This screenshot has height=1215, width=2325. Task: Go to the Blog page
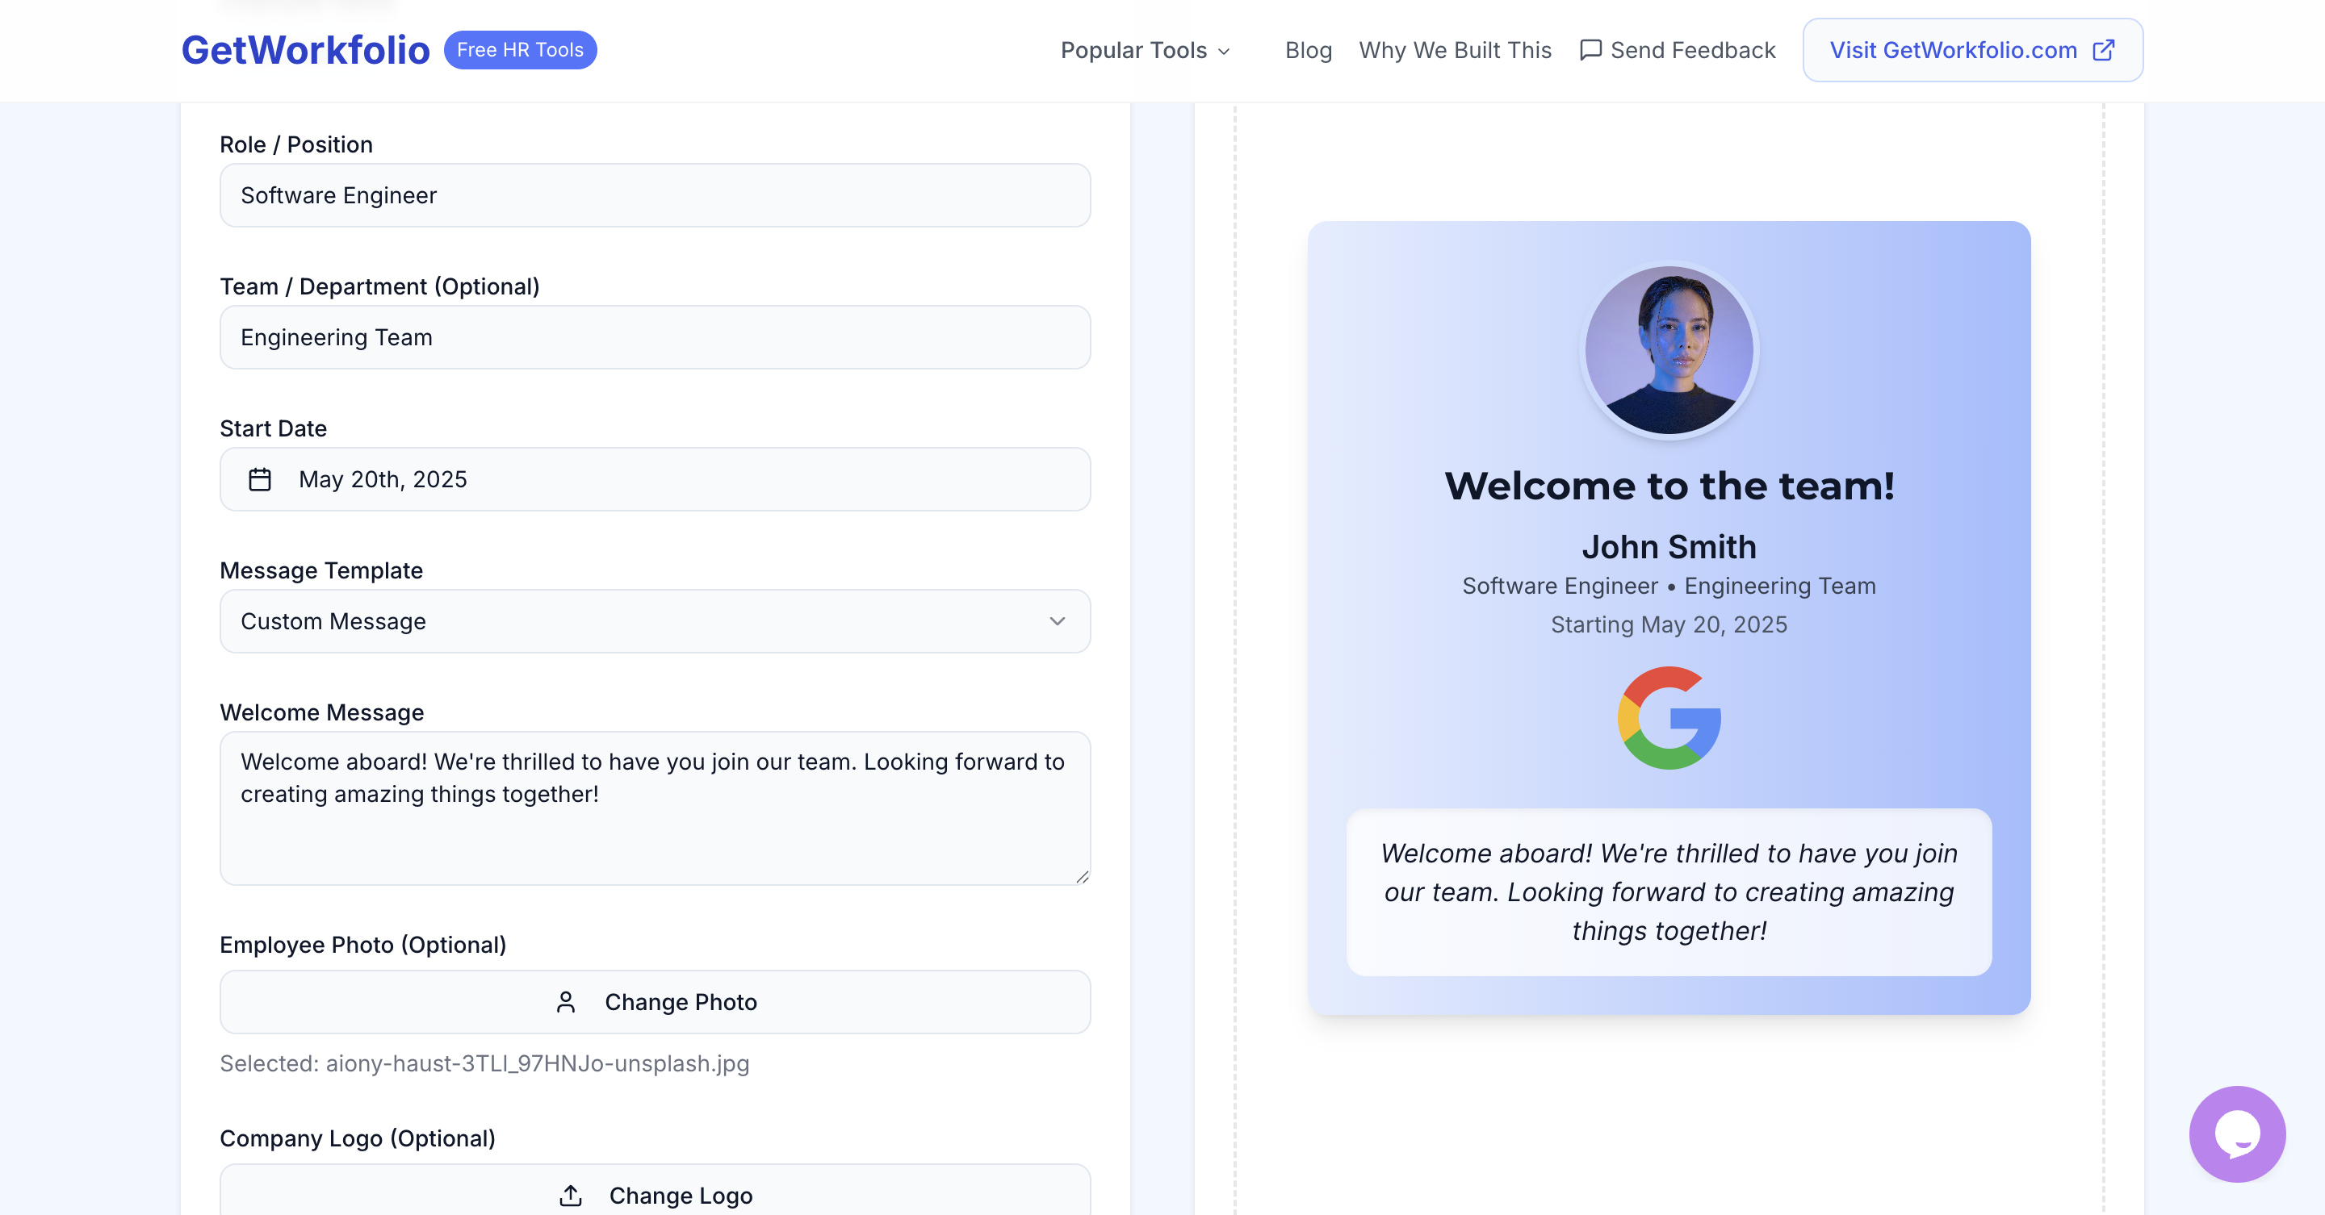(1308, 51)
